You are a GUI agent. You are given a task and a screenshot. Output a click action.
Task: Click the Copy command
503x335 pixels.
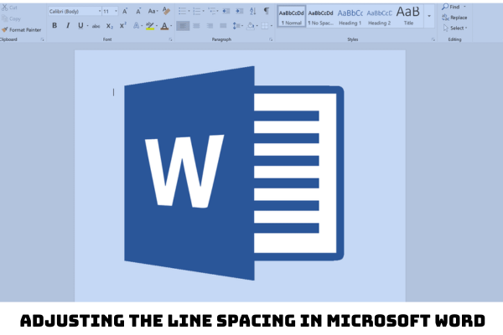click(x=11, y=19)
